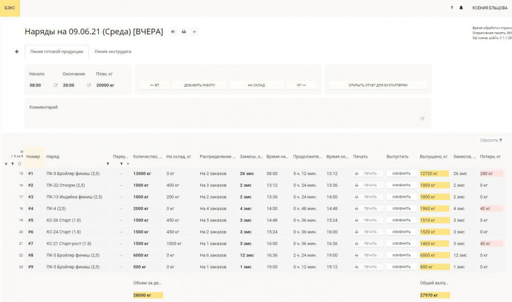Image resolution: width=512 pixels, height=302 pixels.
Task: Go to the next day ЧТ
Action: [x=302, y=85]
